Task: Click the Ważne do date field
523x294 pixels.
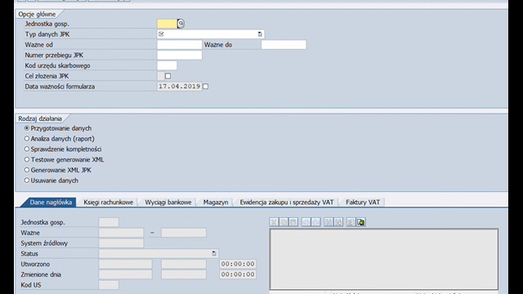Action: click(284, 45)
